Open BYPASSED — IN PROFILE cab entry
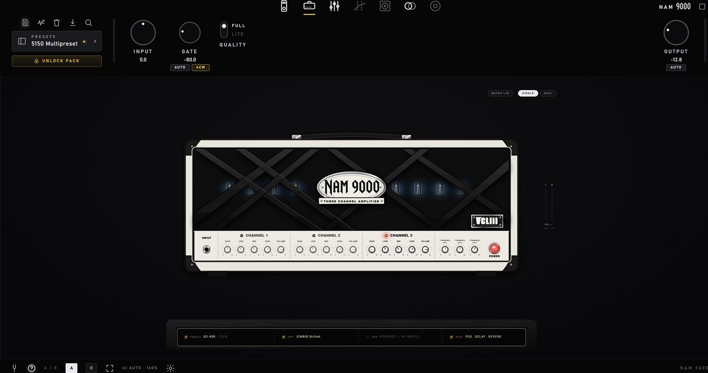708x373 pixels. [399, 337]
